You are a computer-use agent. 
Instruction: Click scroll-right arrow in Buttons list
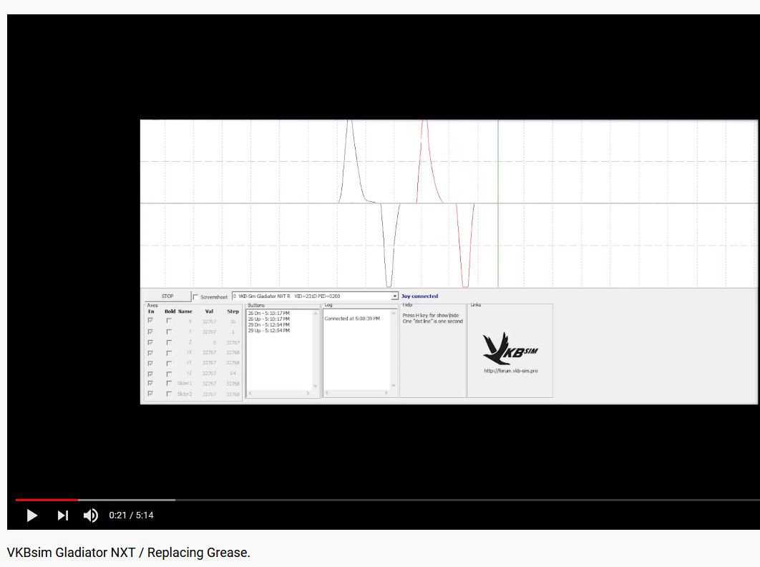point(308,393)
